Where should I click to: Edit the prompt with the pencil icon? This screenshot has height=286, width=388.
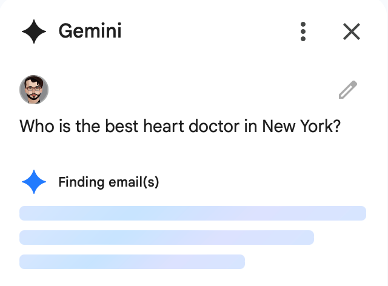coord(348,90)
